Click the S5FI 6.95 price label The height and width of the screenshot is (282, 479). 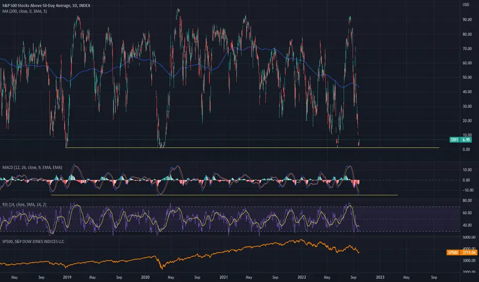(460, 139)
